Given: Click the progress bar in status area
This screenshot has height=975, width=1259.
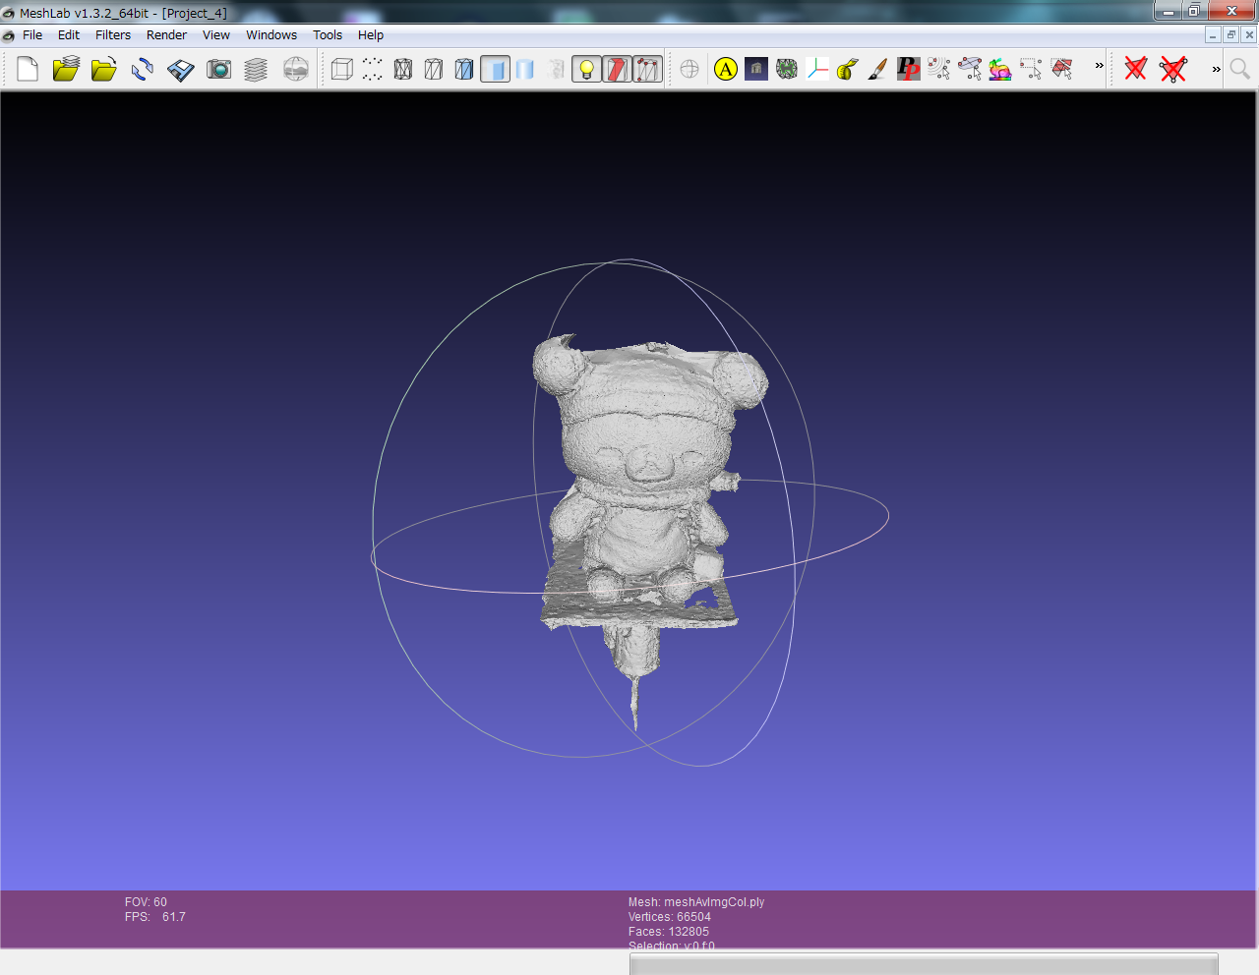Looking at the screenshot, I should 924,964.
